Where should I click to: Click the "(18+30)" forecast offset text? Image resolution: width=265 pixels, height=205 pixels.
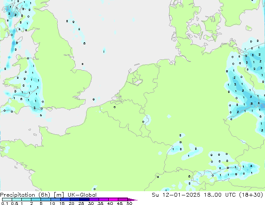(x=251, y=195)
